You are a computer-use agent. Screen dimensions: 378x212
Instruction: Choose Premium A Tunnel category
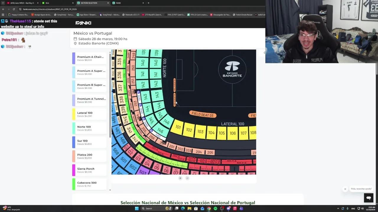(x=89, y=100)
